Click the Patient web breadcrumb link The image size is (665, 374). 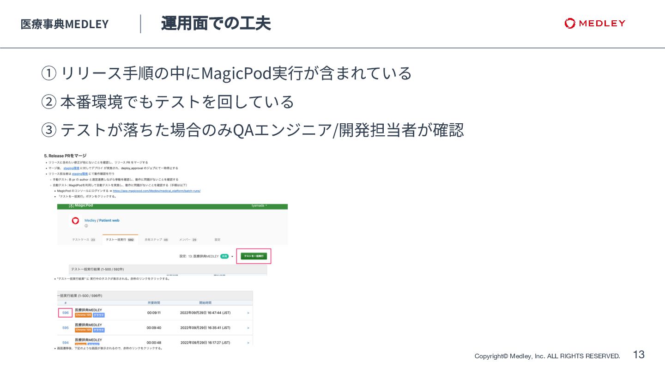pos(109,221)
